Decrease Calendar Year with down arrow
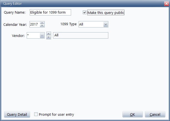The image size is (170, 121). point(42,26)
